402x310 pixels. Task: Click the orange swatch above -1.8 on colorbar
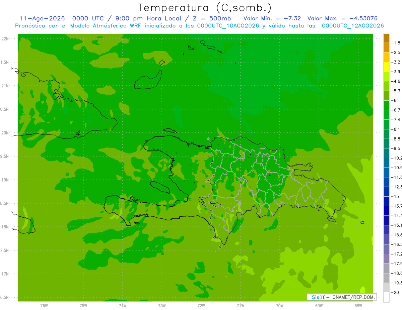(386, 38)
